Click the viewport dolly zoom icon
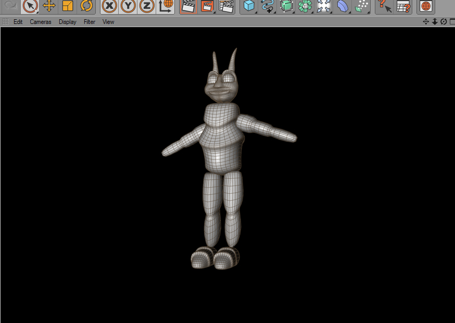455x323 pixels. 435,21
